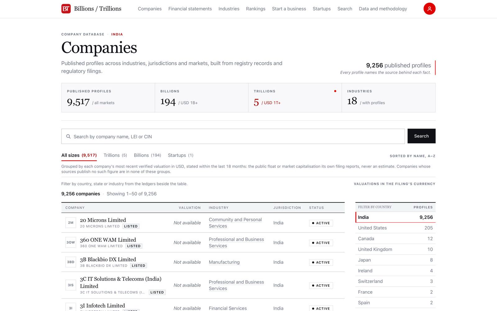The height and width of the screenshot is (311, 497).
Task: Filter by India in the country ledger
Action: pos(395,217)
